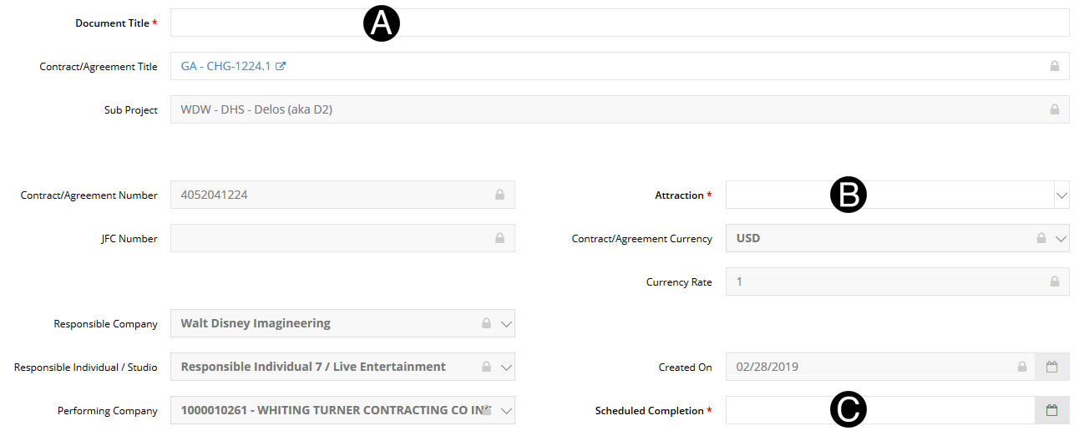The width and height of the screenshot is (1079, 431).
Task: Expand the Attraction dropdown
Action: pos(1061,195)
